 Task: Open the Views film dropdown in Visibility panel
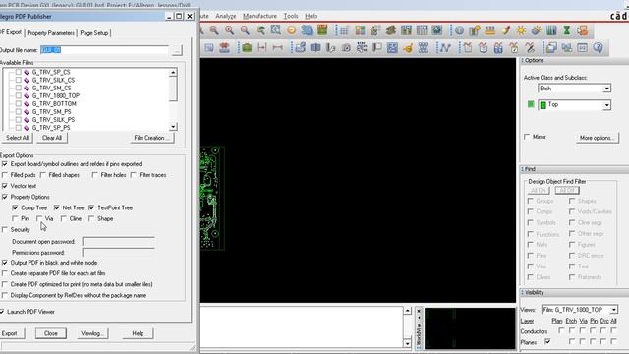point(613,310)
